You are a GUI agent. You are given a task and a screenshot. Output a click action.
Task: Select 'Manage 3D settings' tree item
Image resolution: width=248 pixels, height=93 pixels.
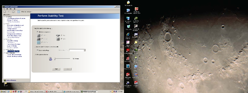pyautogui.click(x=12, y=20)
